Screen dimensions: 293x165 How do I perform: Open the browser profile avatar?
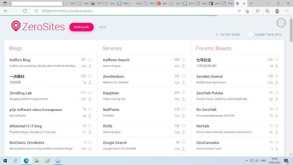point(277,11)
